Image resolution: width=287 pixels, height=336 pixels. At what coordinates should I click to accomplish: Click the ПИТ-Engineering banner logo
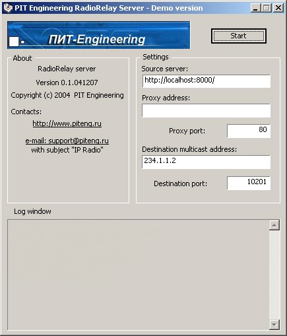[99, 35]
